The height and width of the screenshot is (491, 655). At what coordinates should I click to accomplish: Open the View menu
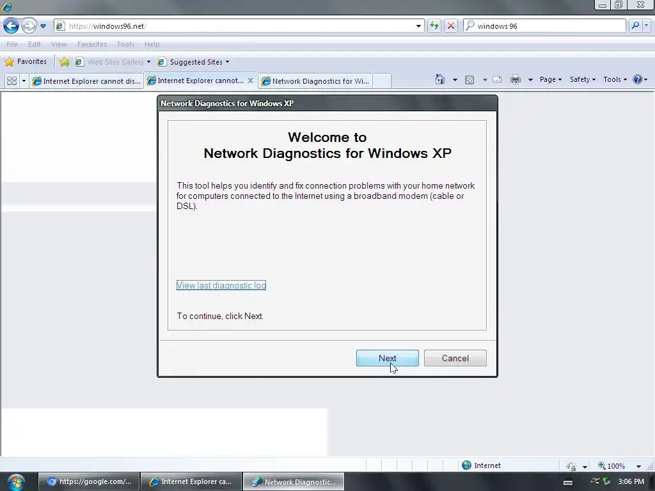[x=59, y=44]
